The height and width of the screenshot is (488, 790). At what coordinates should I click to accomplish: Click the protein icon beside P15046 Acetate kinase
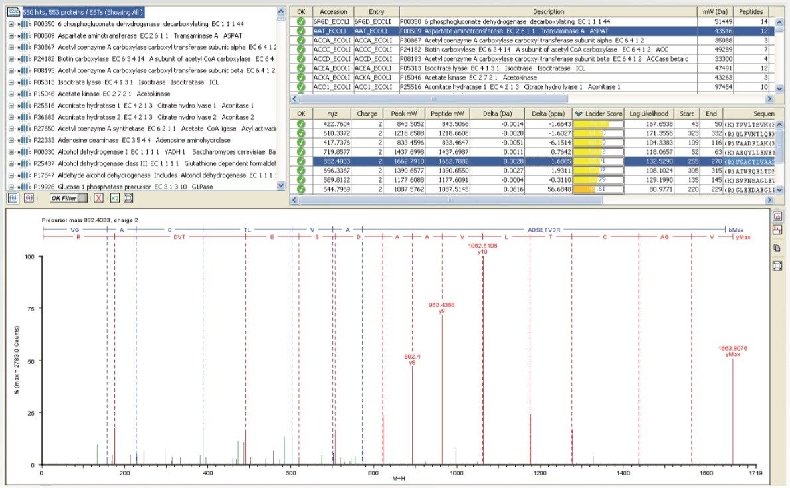click(x=24, y=94)
